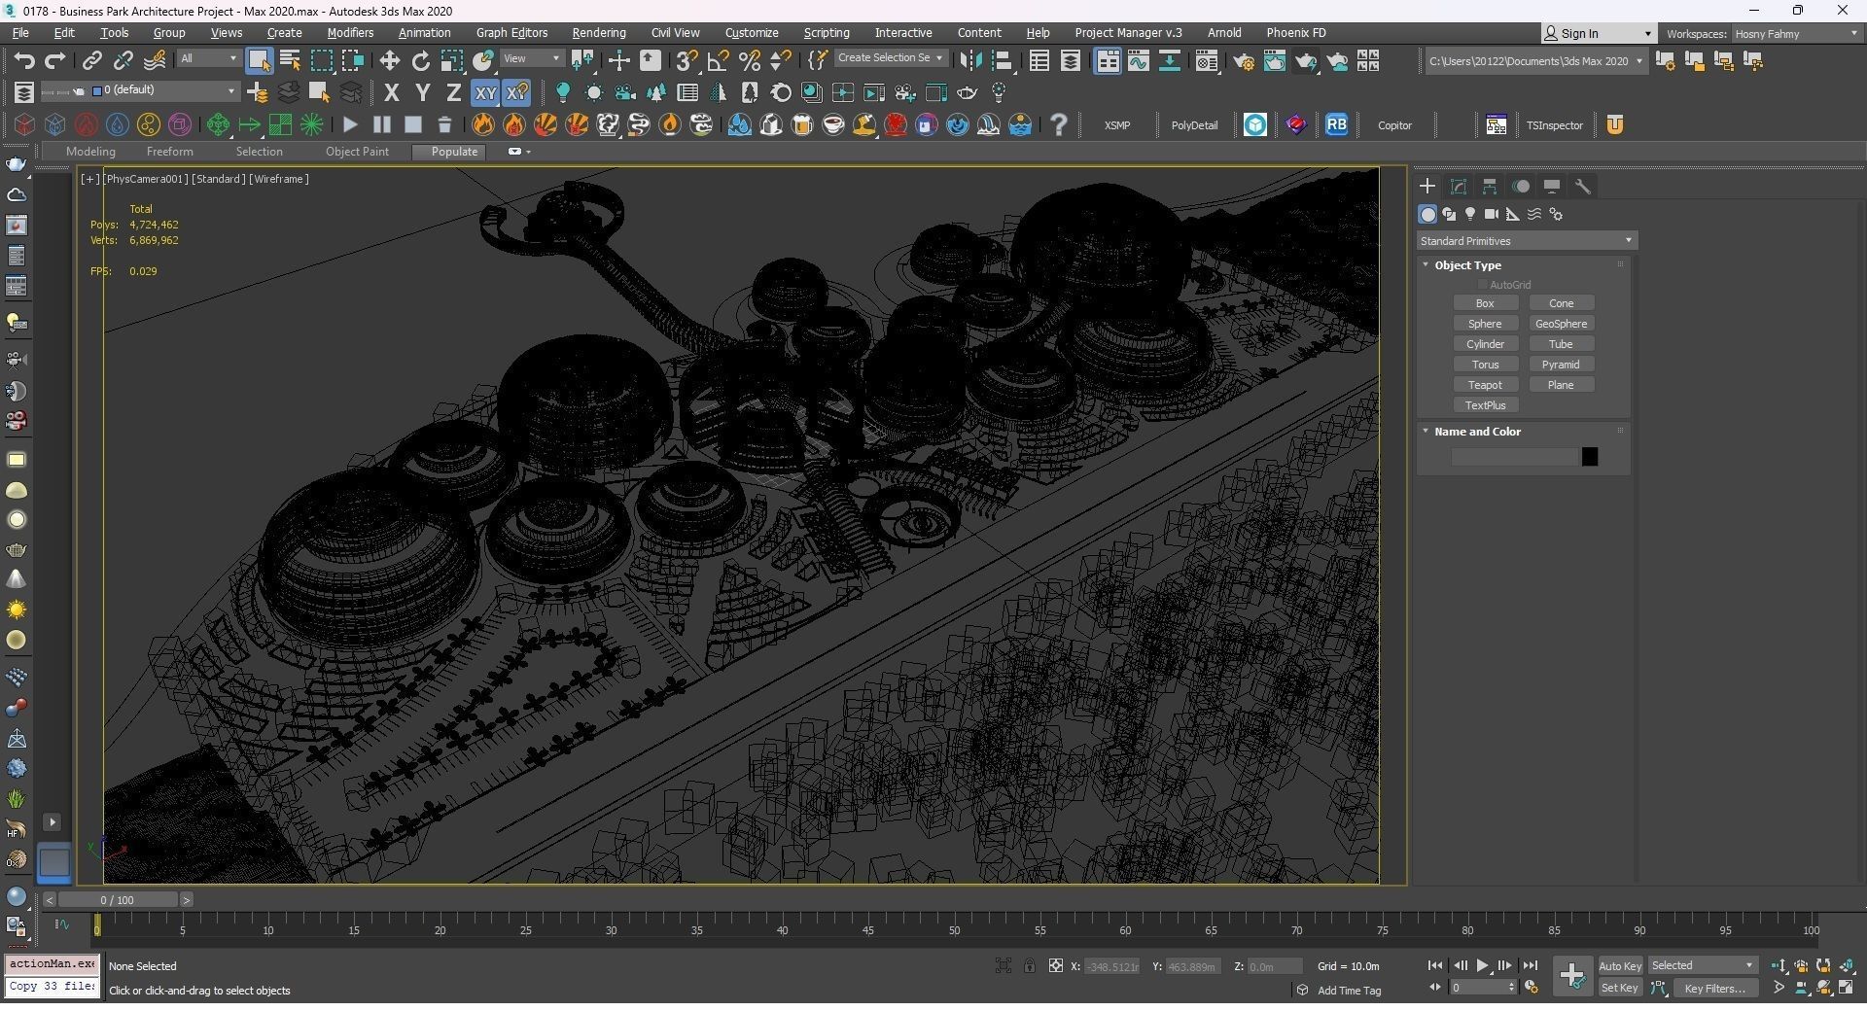1867x1011 pixels.
Task: Activate the Select Object tool
Action: coord(259,61)
